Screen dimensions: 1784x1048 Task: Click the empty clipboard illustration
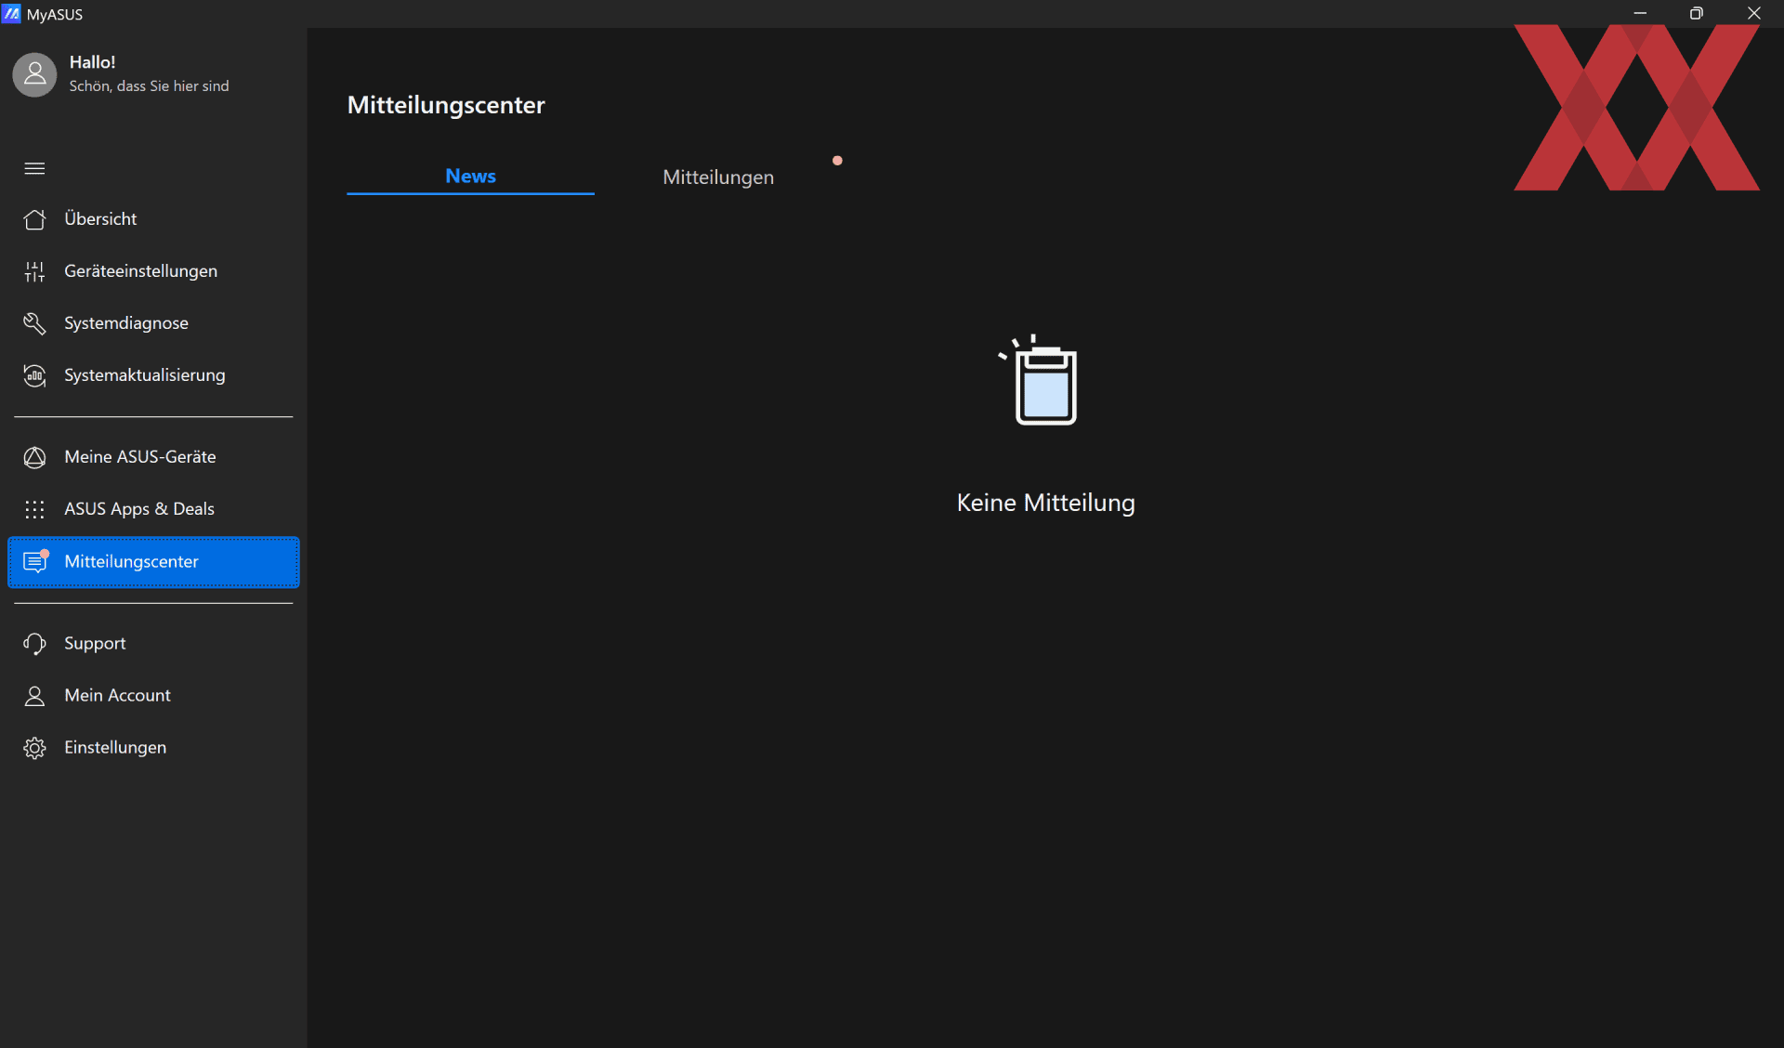tap(1040, 380)
